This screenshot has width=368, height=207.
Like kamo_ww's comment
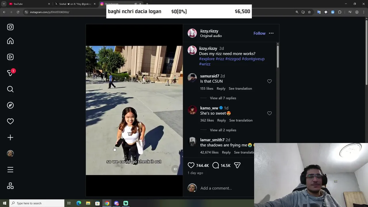[x=269, y=113]
